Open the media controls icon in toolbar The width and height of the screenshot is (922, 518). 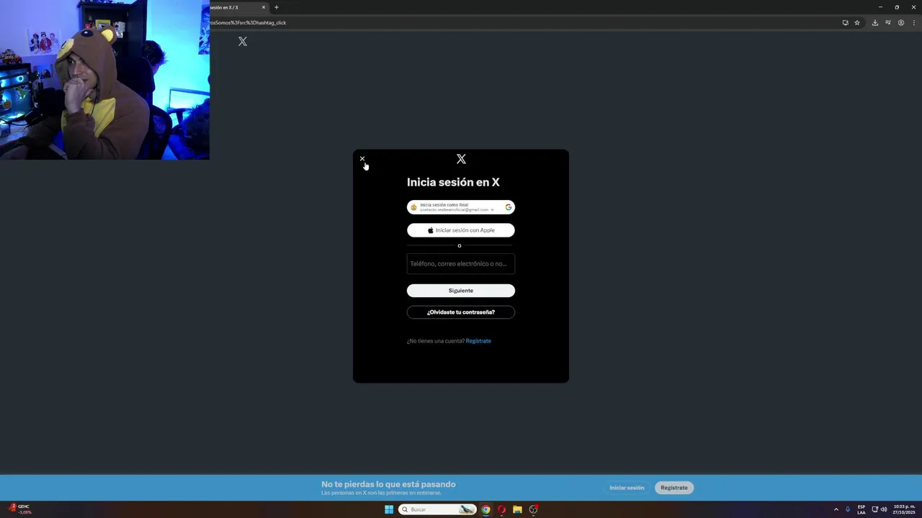tap(888, 22)
